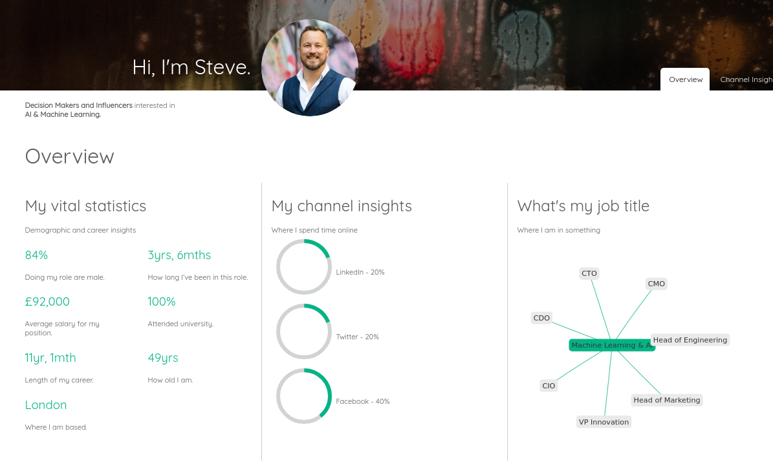Select the CTO node in job graph
The image size is (773, 473).
[589, 273]
